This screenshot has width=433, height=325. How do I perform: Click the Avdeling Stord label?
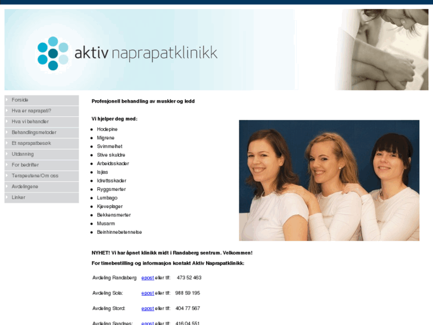109,308
